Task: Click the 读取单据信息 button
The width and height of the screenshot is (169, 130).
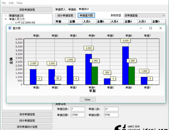Action: tap(27, 9)
